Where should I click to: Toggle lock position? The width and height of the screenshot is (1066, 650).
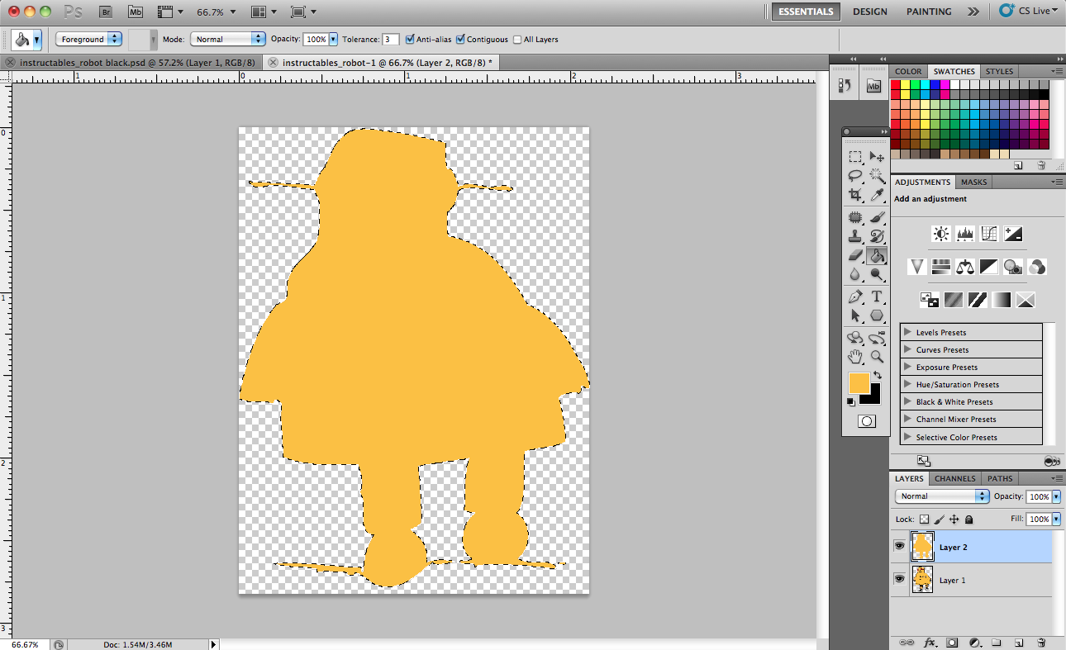pos(954,520)
